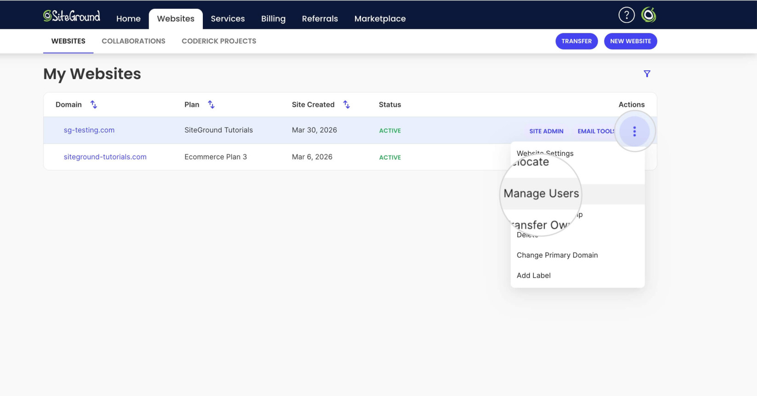Open the sg-testing.com domain link

89,130
